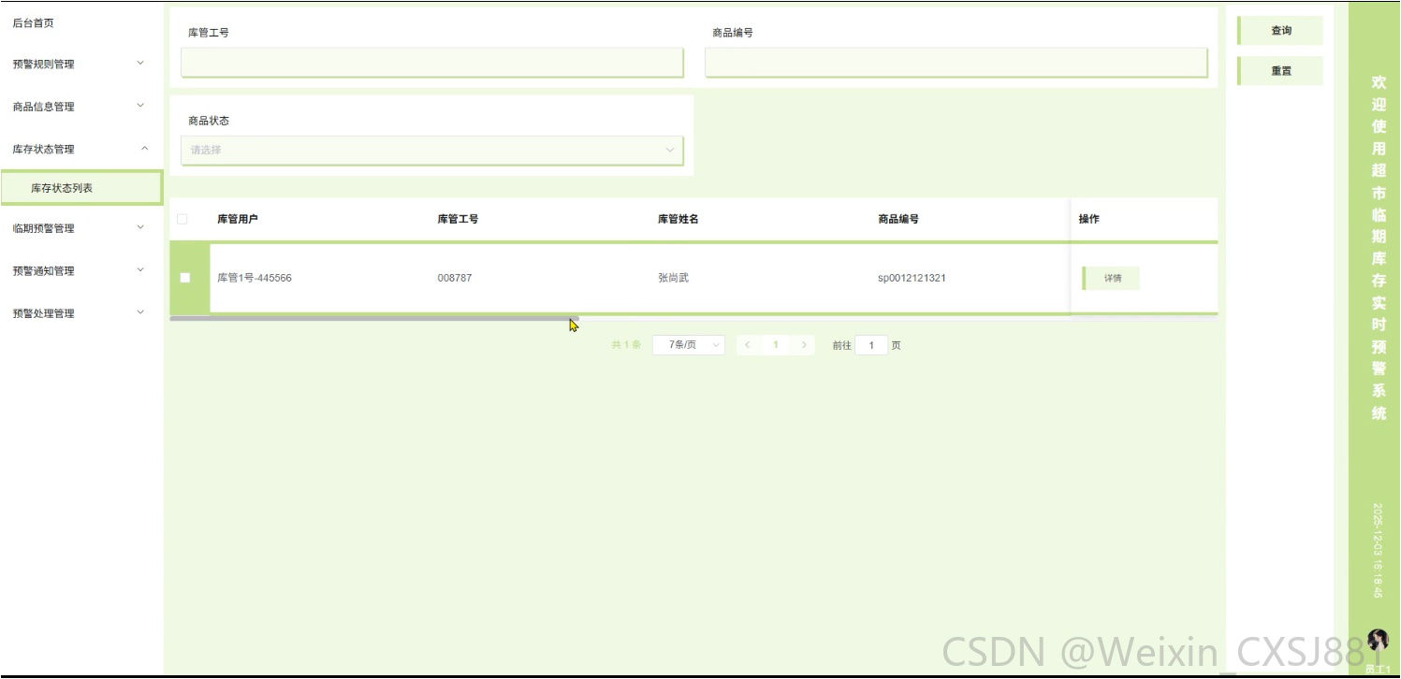
Task: Expand the 预警处理管理 menu chevron
Action: click(141, 312)
